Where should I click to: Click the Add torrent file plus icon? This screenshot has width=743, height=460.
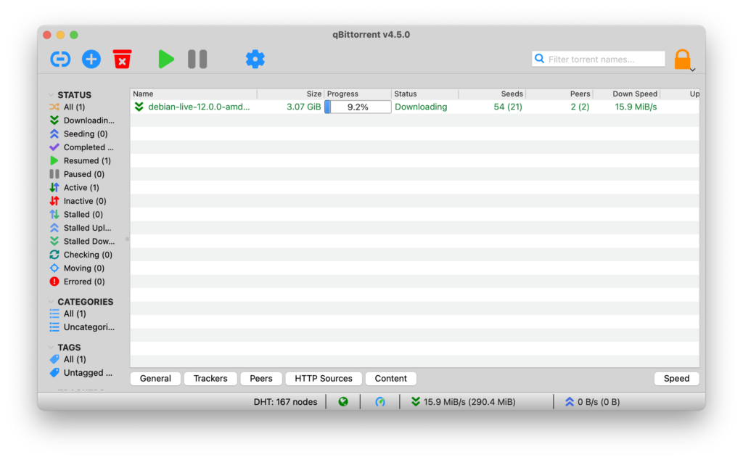(91, 59)
